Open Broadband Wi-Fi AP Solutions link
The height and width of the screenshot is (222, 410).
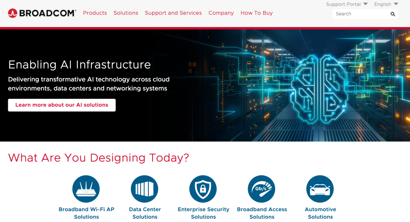(x=86, y=213)
